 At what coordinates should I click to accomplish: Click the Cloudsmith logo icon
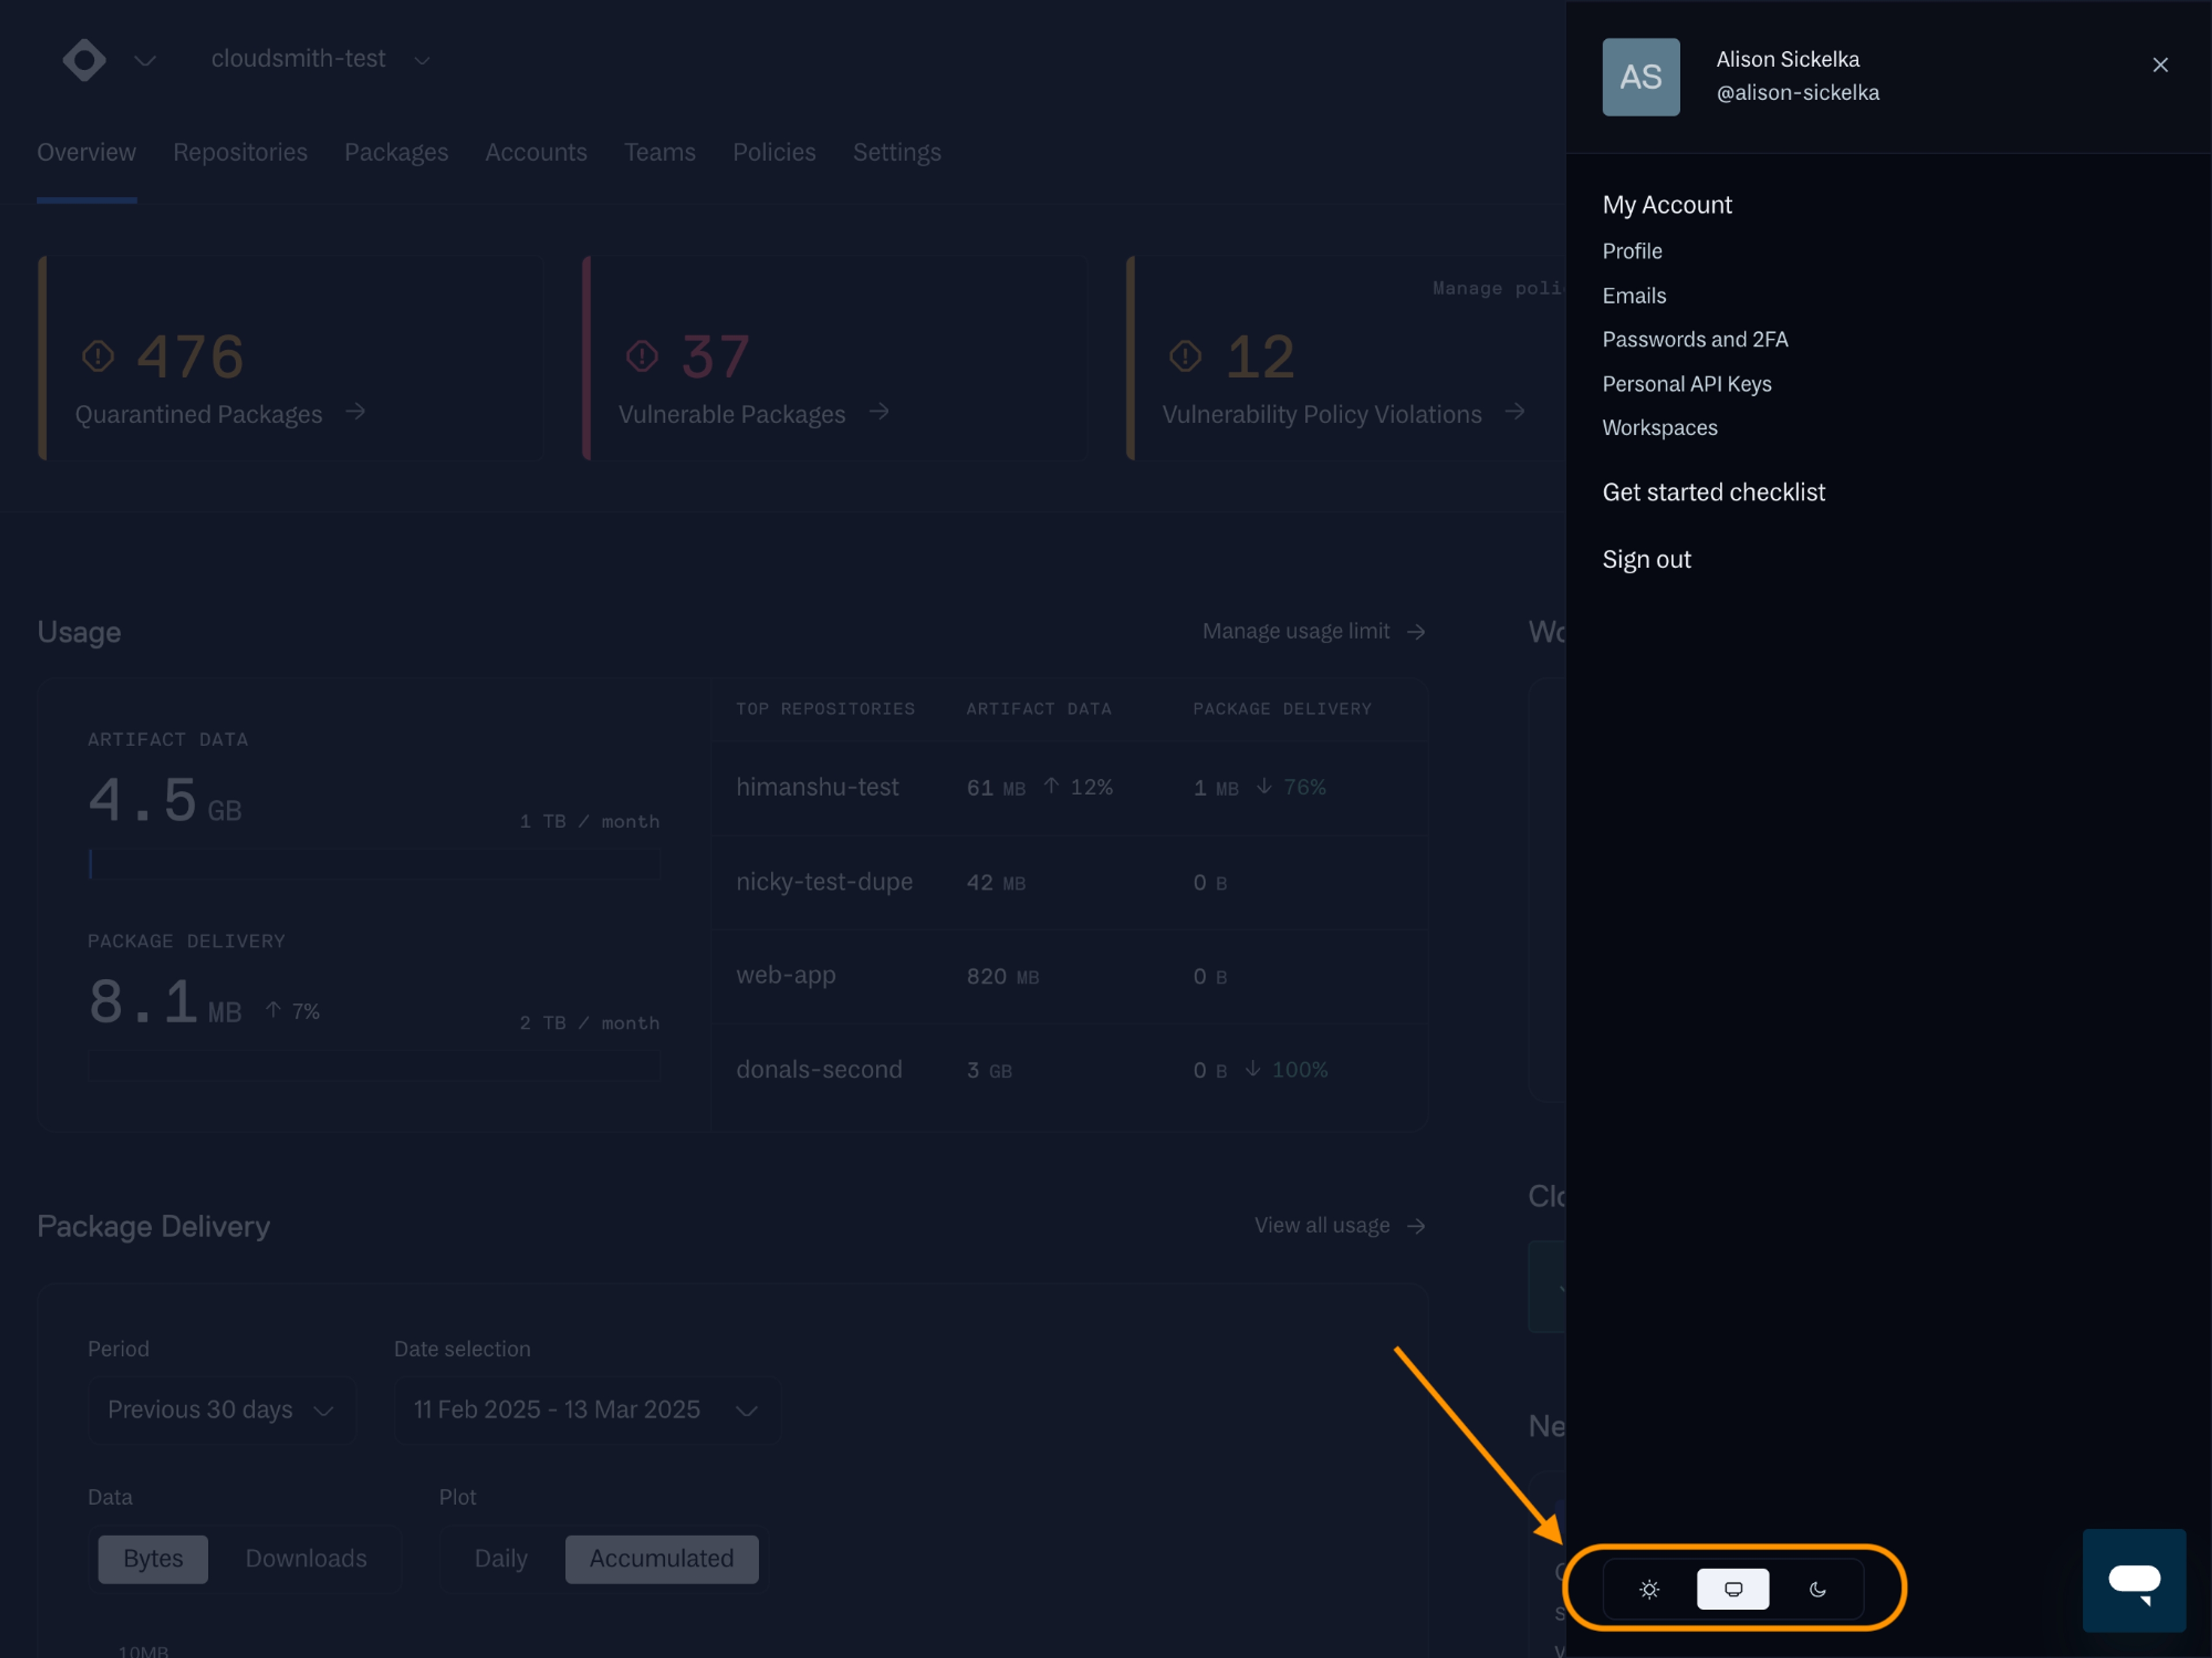[84, 60]
